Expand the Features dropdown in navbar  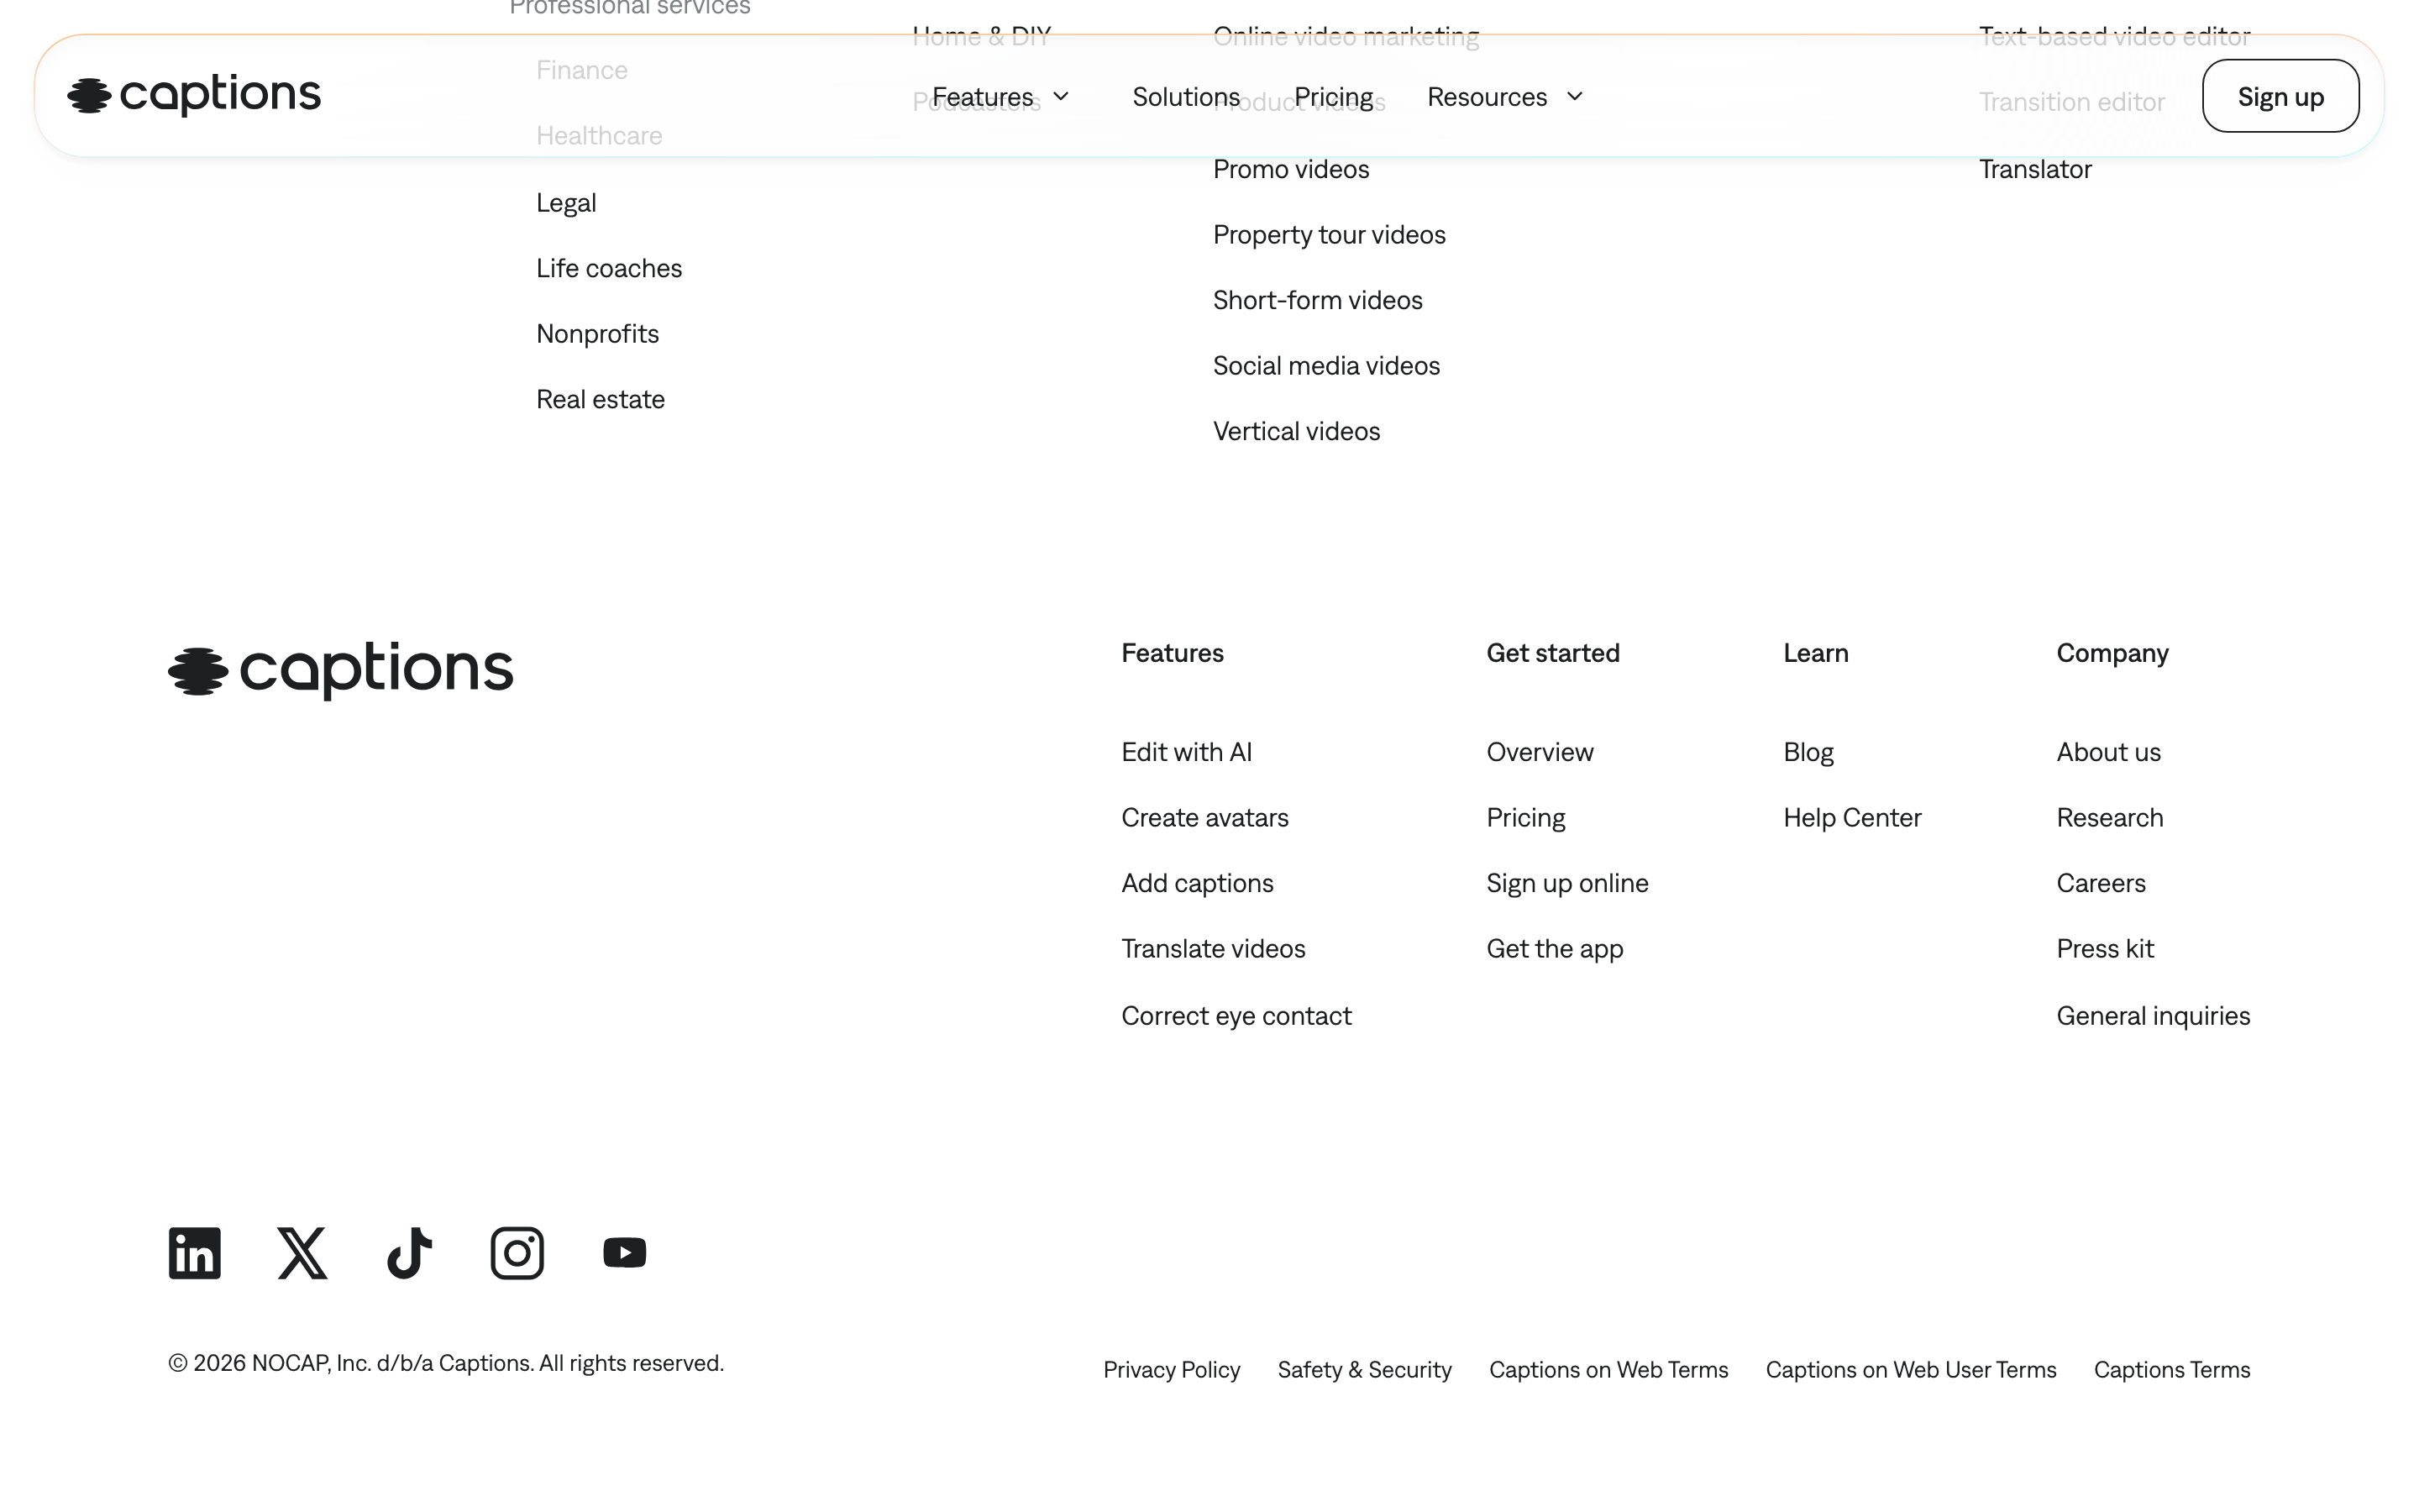[1000, 97]
